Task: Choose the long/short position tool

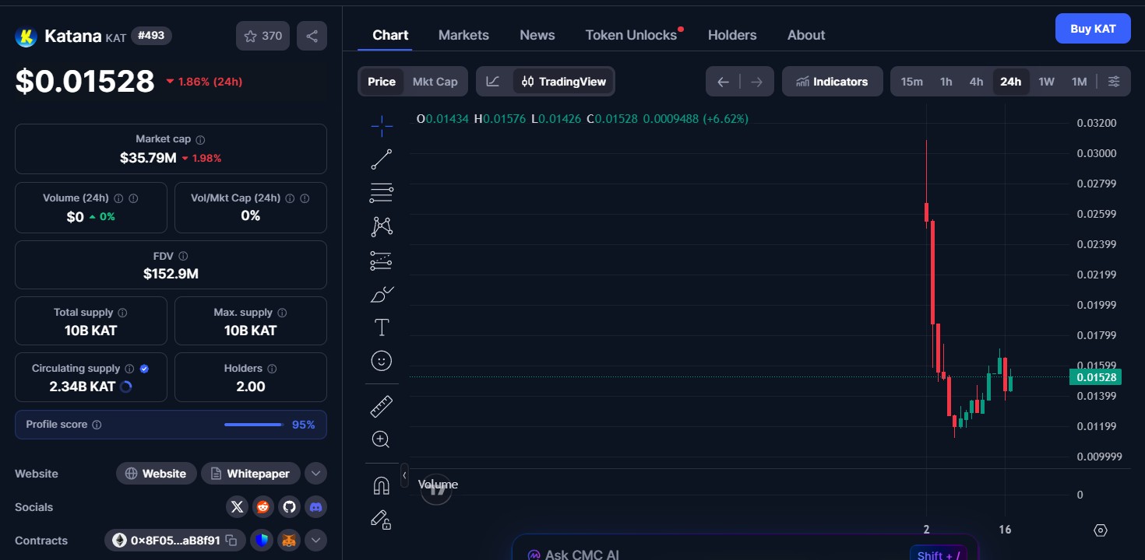Action: pyautogui.click(x=381, y=260)
